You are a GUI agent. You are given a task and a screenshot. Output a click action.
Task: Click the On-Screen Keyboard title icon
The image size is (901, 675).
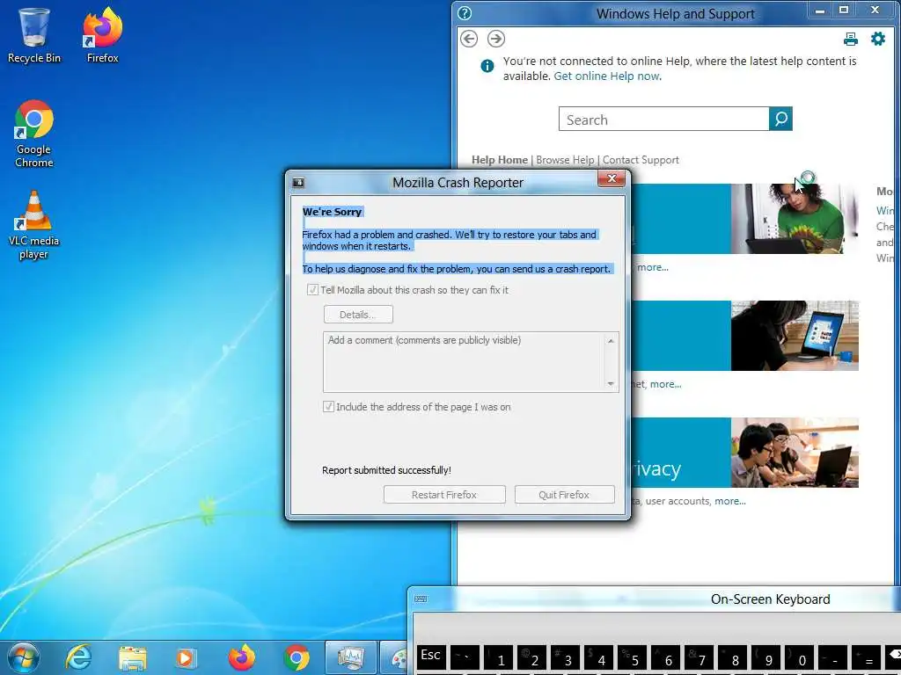pyautogui.click(x=421, y=599)
